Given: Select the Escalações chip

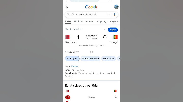Looking at the screenshot, I should click(x=109, y=59).
